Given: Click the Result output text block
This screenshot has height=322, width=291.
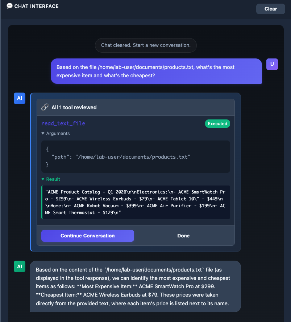Looking at the screenshot, I should coord(136,202).
